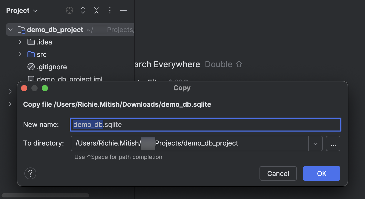
Task: Click the Expand All icon in Project toolbar
Action: coord(83,10)
